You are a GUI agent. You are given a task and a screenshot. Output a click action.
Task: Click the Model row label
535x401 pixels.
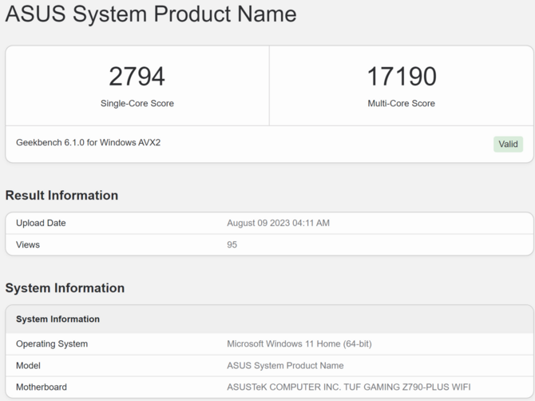28,366
